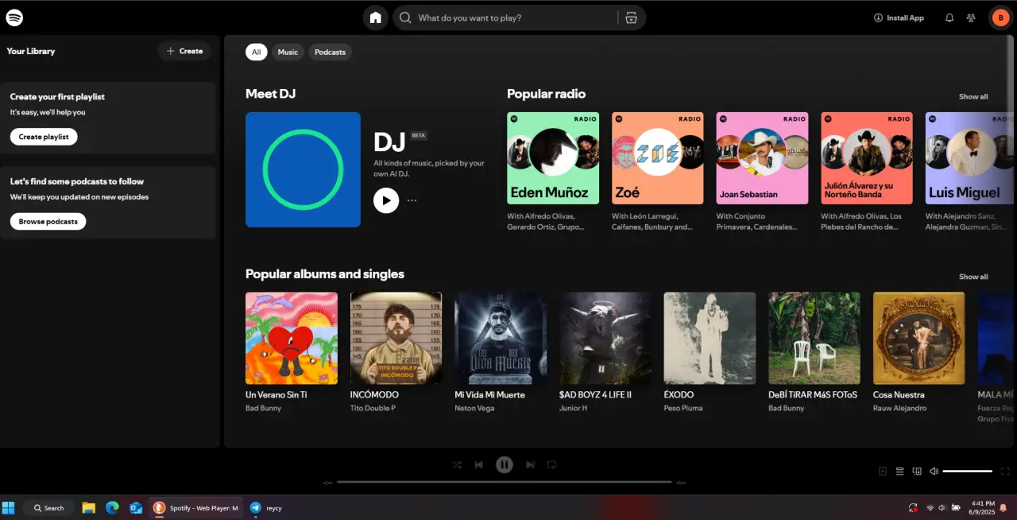Viewport: 1017px width, 520px height.
Task: Click Tito Double P artist text
Action: [373, 409]
